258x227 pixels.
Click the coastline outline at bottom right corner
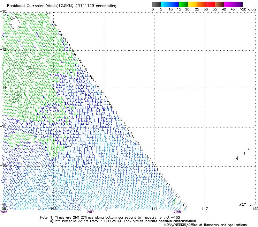pos(248,205)
